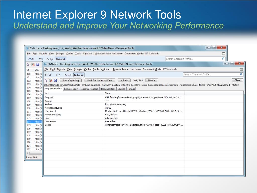Viewport: 257px width, 193px height.
Task: Open the Images menu in front window
Action: point(78,69)
